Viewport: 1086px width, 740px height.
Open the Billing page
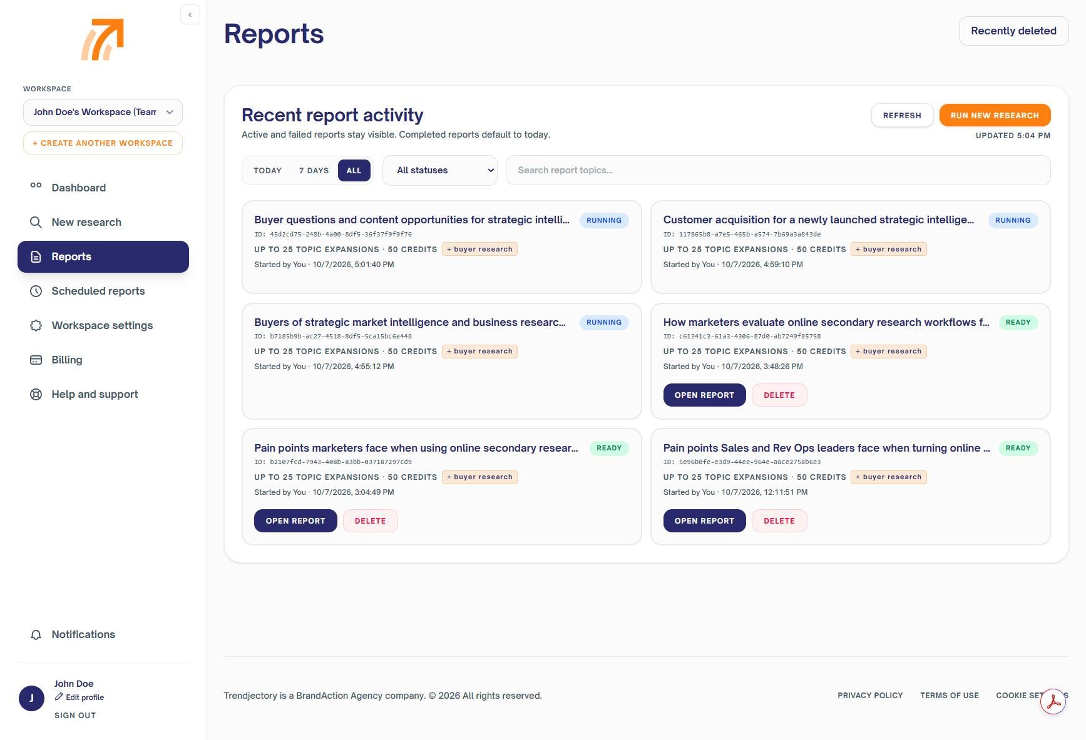pyautogui.click(x=103, y=360)
